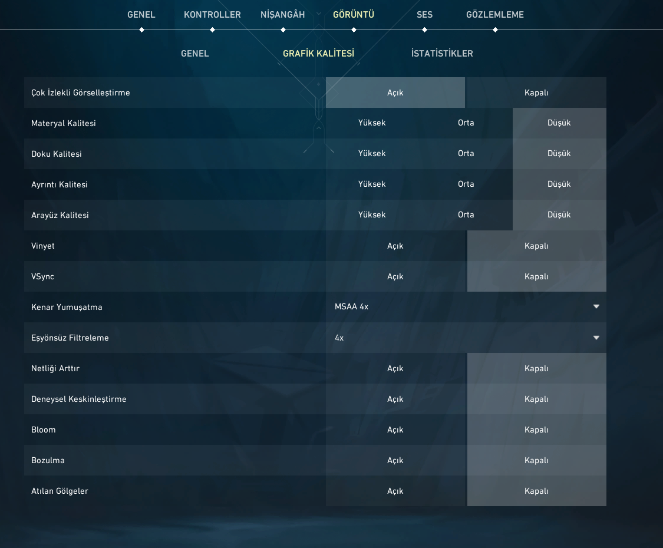Turn Atılan Gölgeler Açık
The image size is (663, 548).
pyautogui.click(x=395, y=491)
